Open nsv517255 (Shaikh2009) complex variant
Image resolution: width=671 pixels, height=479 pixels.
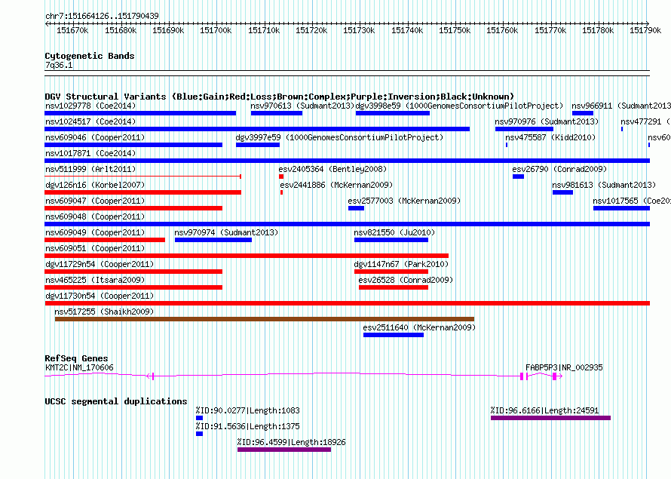point(104,312)
